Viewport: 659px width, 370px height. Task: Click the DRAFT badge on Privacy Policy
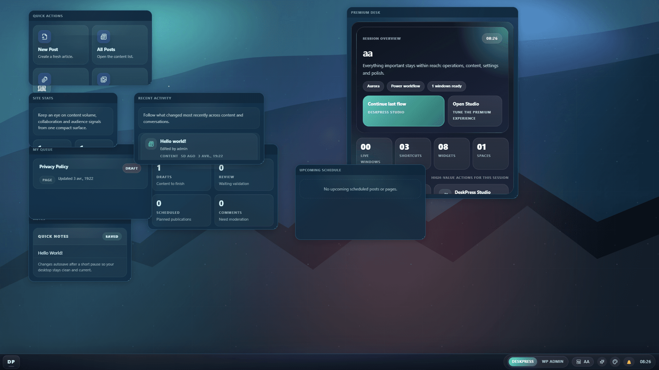click(x=132, y=168)
